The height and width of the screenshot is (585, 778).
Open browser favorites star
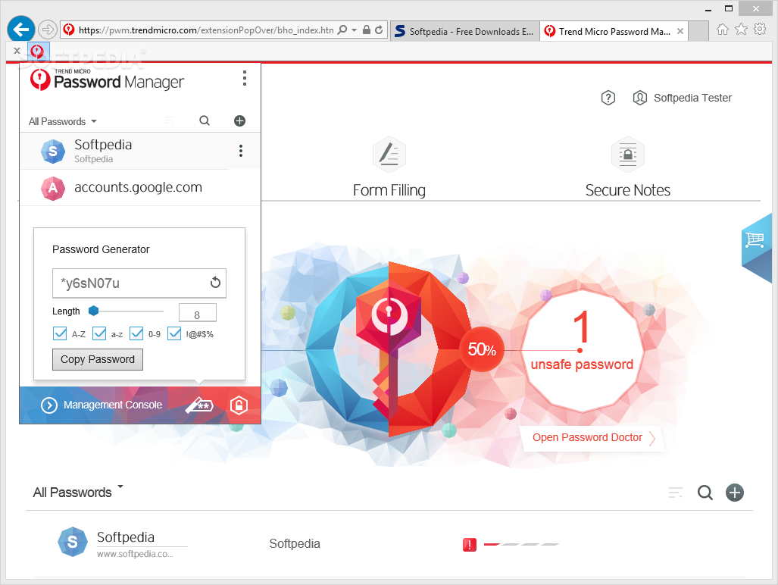pyautogui.click(x=741, y=30)
